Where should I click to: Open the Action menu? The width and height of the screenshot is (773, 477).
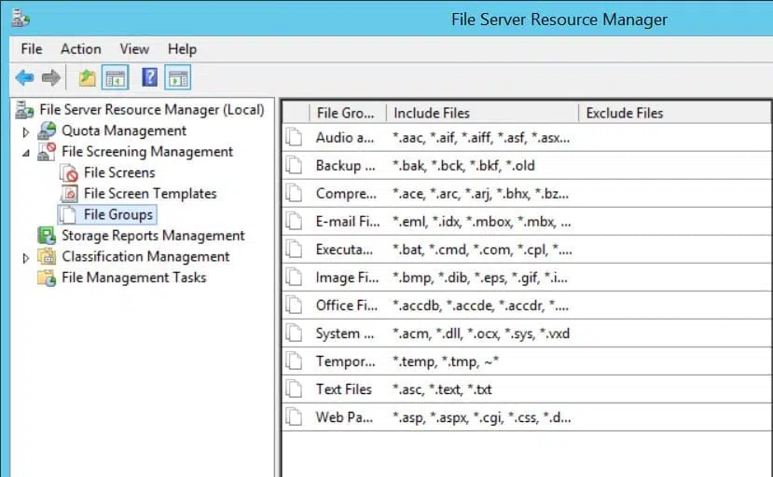point(81,48)
